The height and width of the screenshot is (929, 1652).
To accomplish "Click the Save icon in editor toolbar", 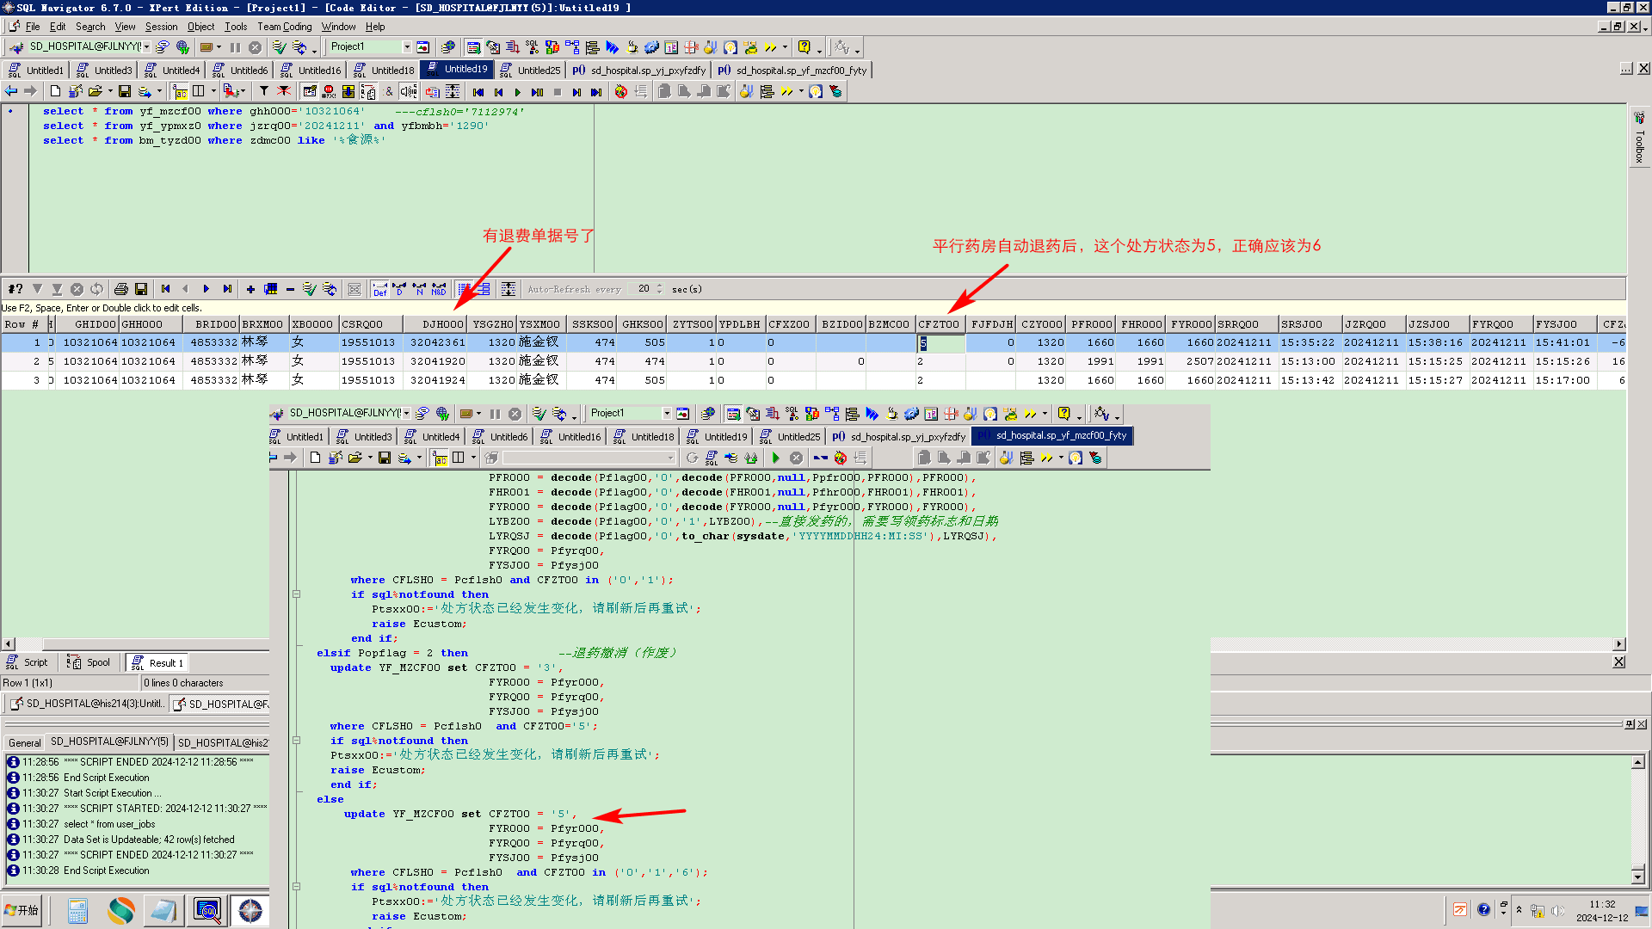I will point(125,91).
